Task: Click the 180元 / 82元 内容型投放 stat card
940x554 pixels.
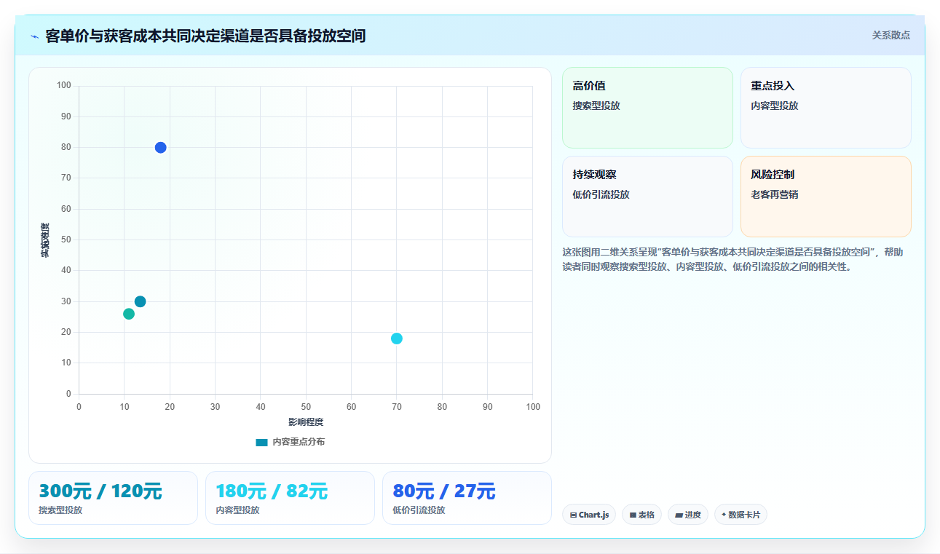Action: click(290, 498)
